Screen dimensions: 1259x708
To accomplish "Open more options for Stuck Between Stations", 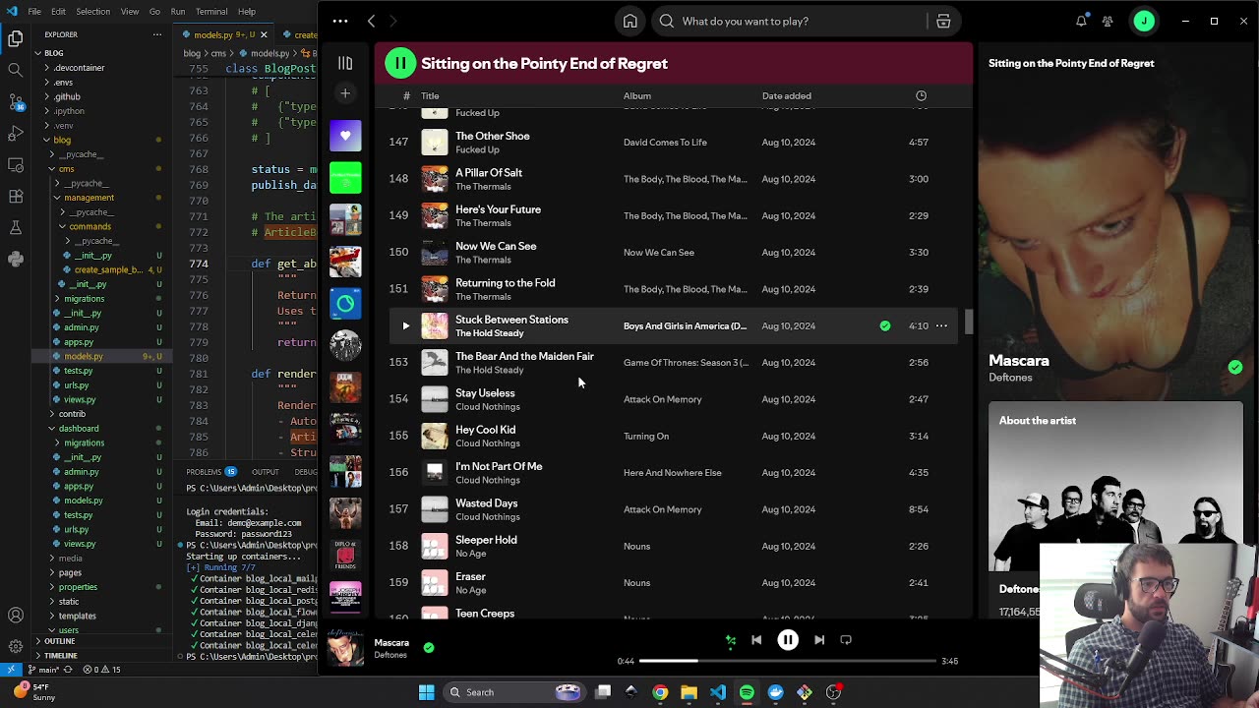I will click(x=941, y=325).
